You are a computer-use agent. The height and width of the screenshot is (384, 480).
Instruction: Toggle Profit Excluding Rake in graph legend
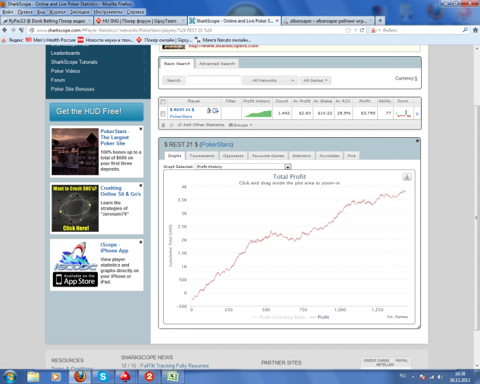(278, 317)
